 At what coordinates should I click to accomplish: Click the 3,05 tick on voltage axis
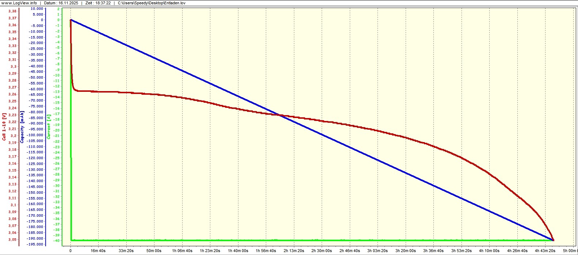(12, 240)
